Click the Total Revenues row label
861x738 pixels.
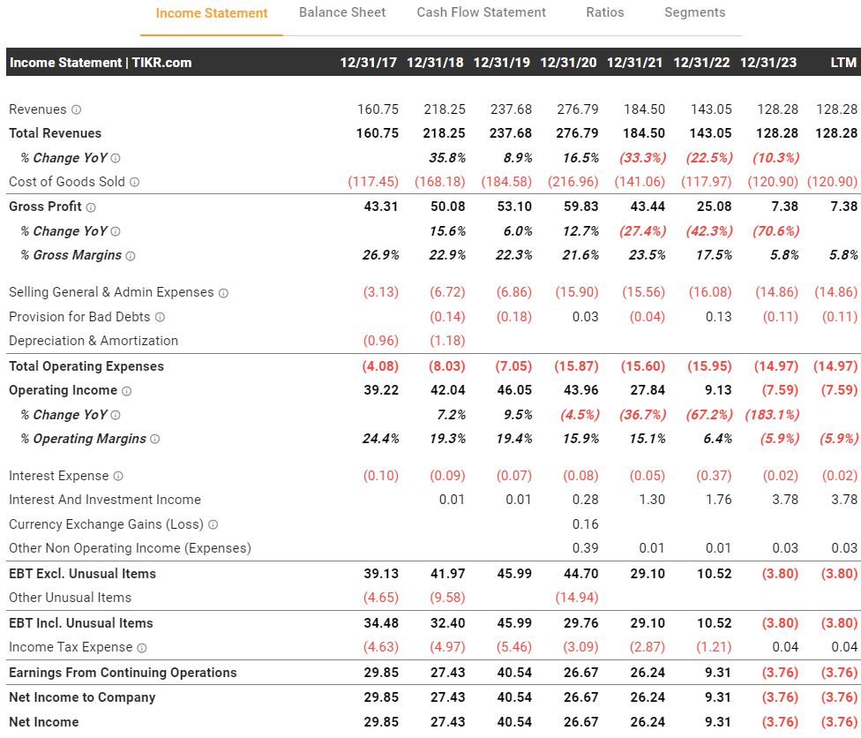tap(55, 133)
